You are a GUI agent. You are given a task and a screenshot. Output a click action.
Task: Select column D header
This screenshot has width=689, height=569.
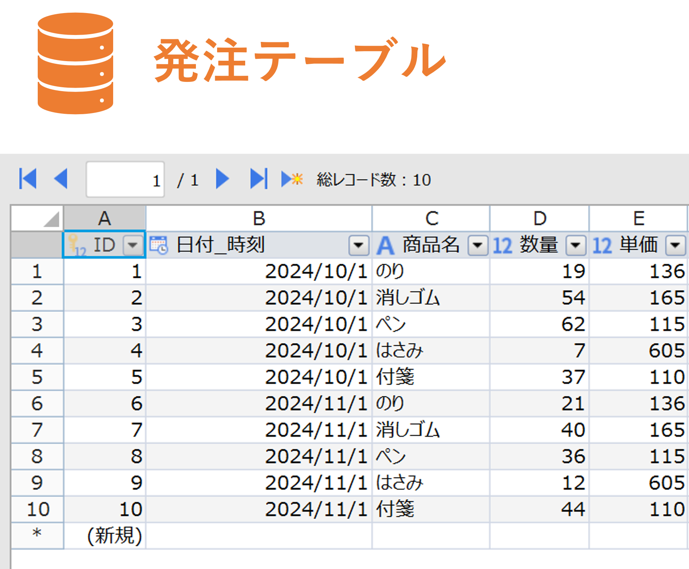coord(540,218)
